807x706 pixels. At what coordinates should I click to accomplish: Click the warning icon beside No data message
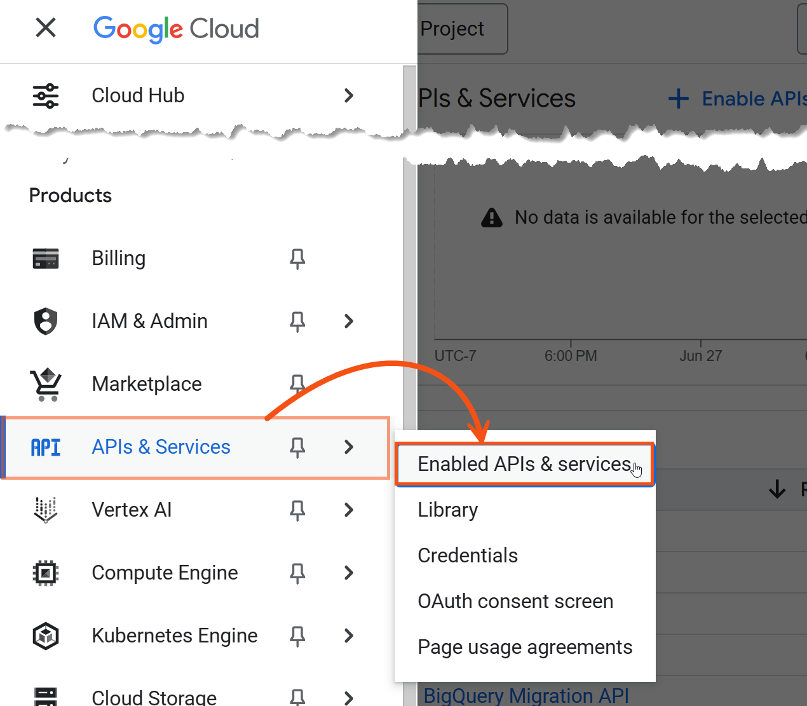492,217
